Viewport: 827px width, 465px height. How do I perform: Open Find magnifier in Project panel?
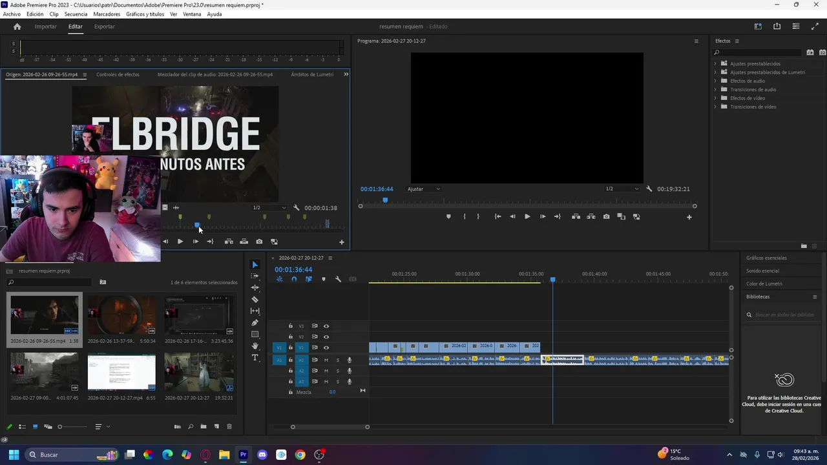coord(191,426)
